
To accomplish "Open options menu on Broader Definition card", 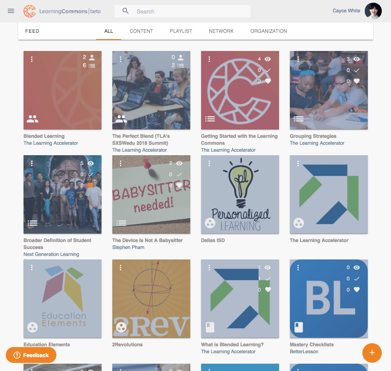I will (32, 163).
